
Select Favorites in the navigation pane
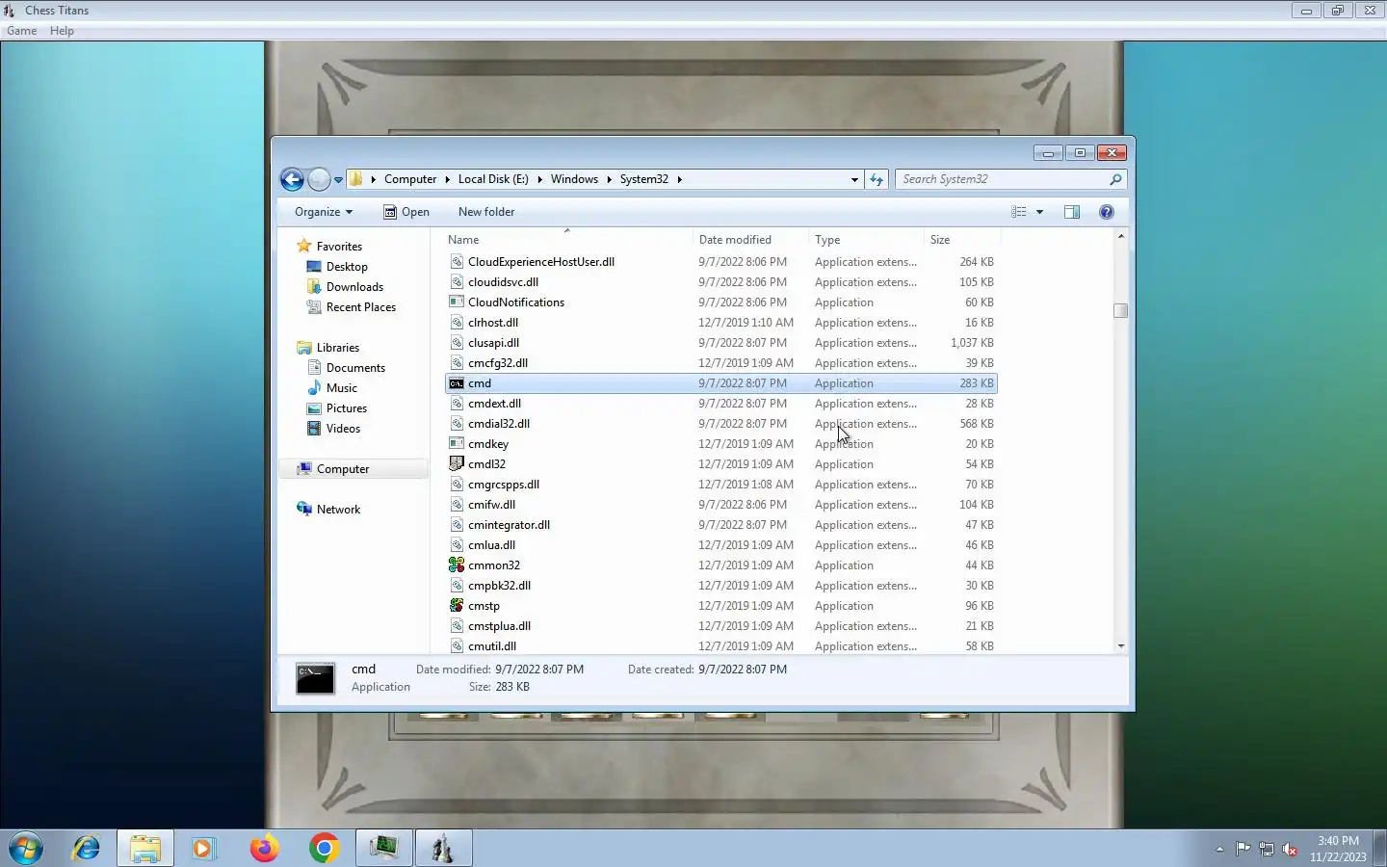[x=339, y=247]
